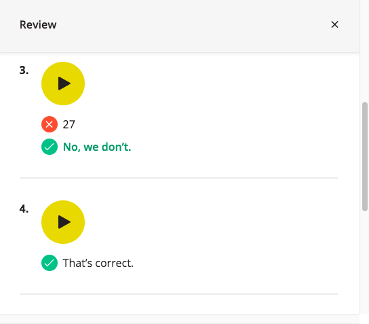Click the question number "3." label
Image resolution: width=369 pixels, height=324 pixels.
point(24,70)
